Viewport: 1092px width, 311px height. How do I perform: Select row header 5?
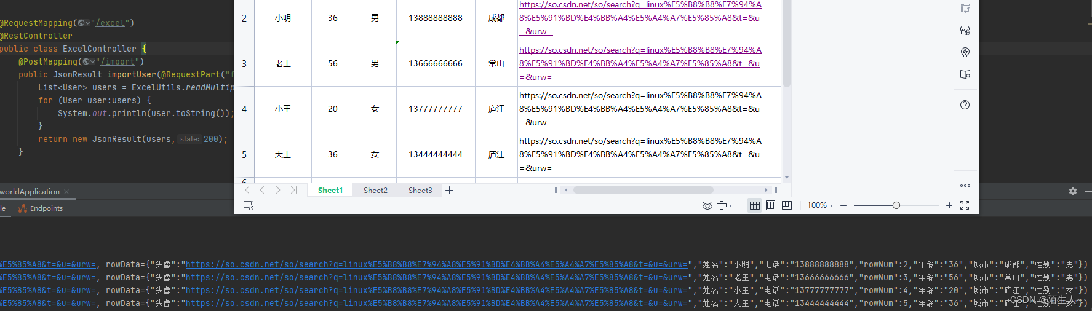tap(244, 155)
